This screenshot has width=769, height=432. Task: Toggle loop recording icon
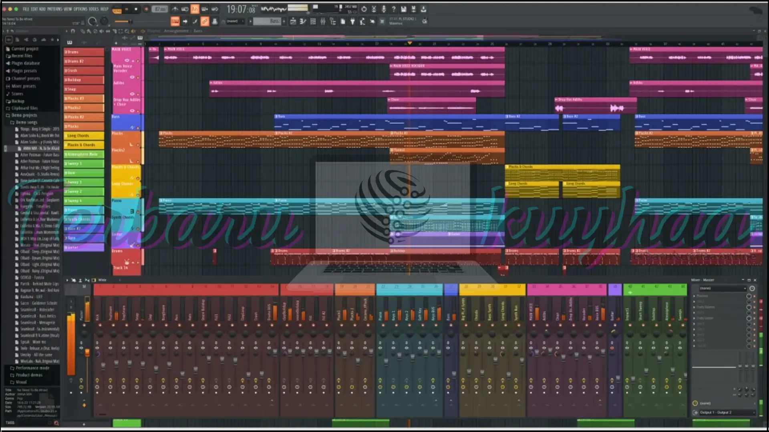[215, 9]
